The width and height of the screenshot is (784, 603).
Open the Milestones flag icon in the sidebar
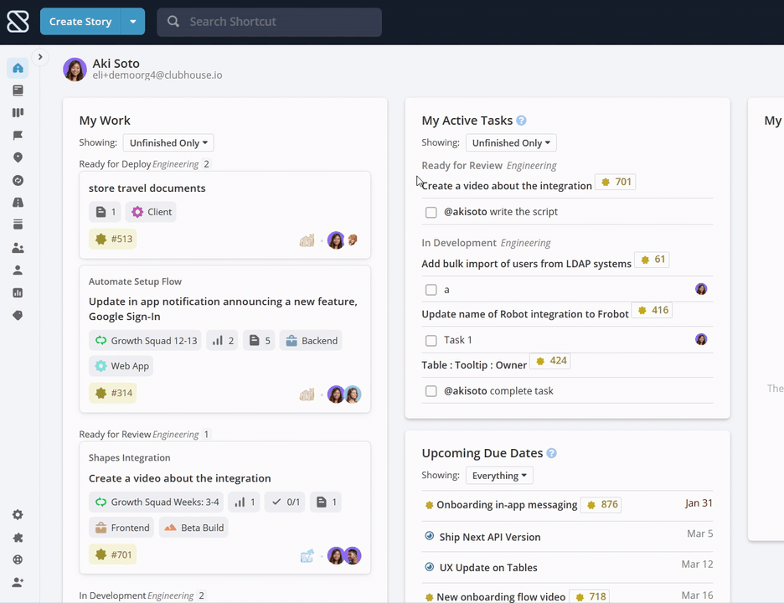pos(18,136)
